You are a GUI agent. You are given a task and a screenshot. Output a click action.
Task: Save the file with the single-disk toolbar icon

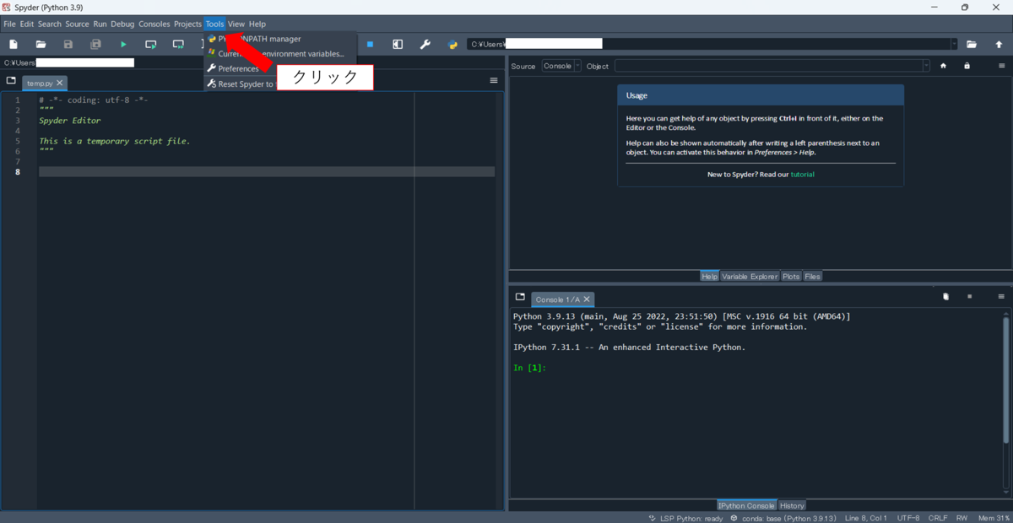pyautogui.click(x=68, y=44)
